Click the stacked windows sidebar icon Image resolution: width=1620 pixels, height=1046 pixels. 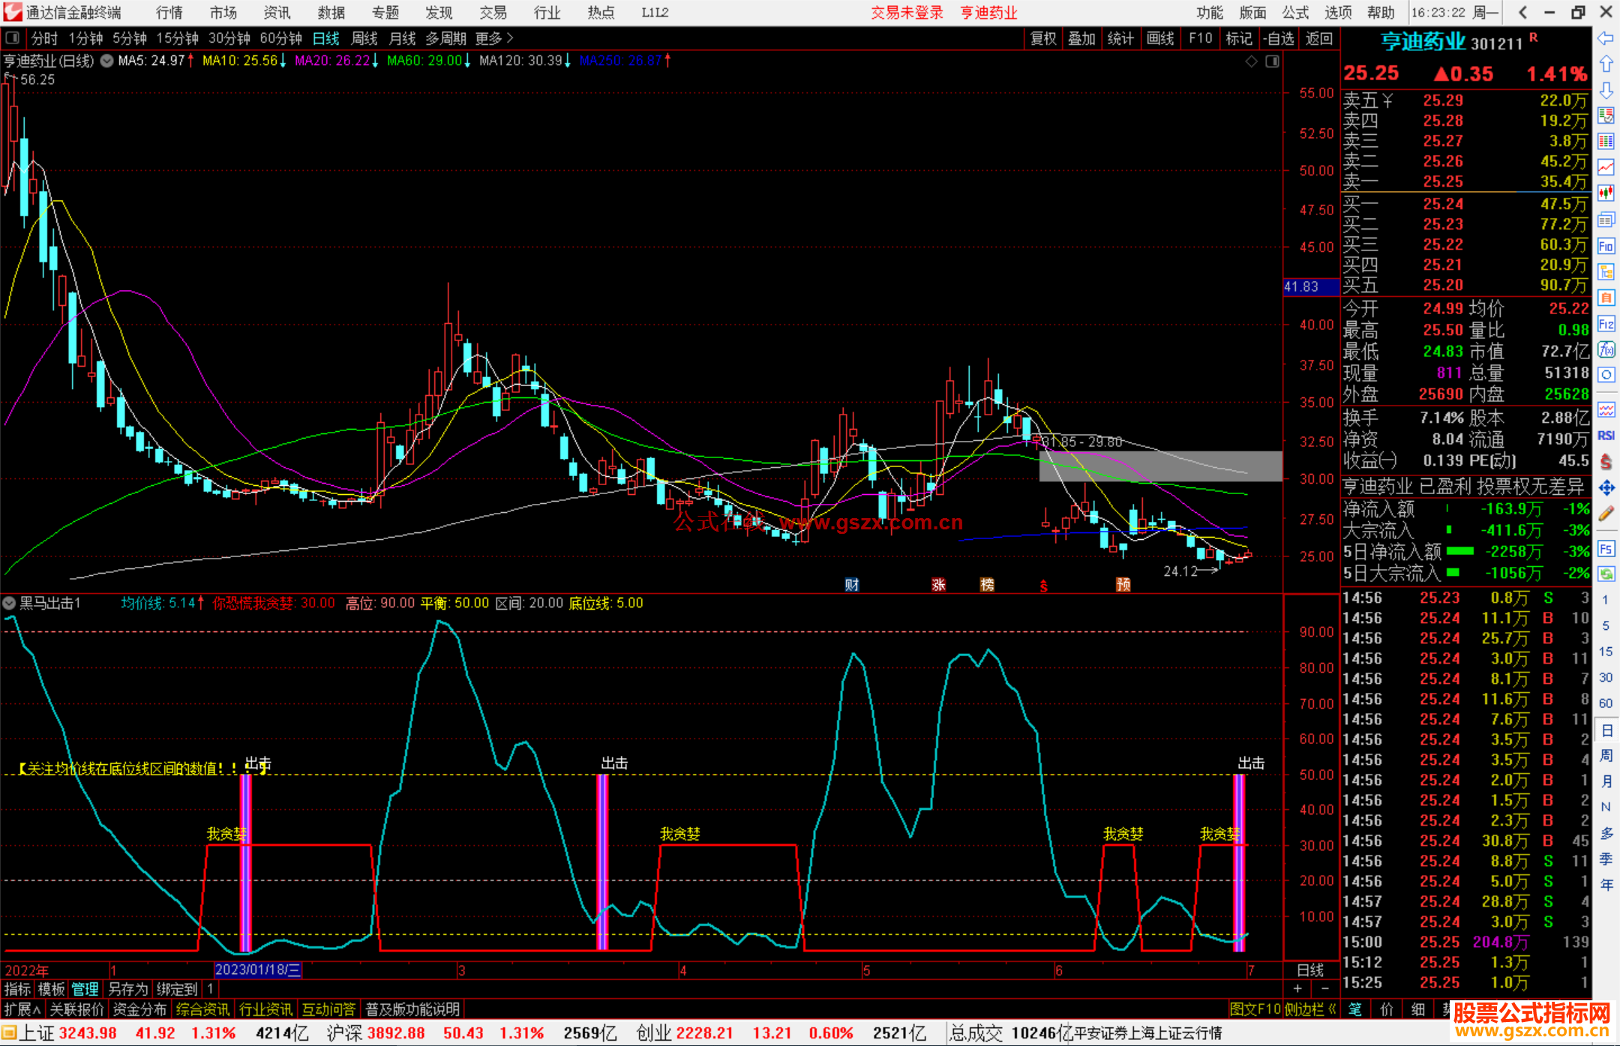pyautogui.click(x=1606, y=220)
